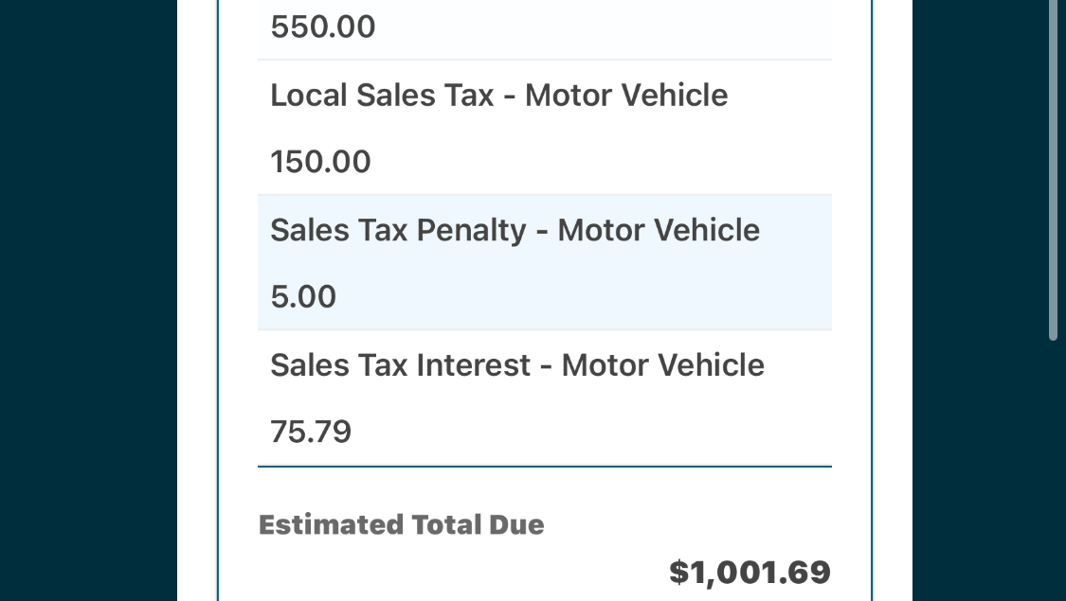1066x601 pixels.
Task: Click the blank area left of $1,001.69
Action: click(x=462, y=573)
